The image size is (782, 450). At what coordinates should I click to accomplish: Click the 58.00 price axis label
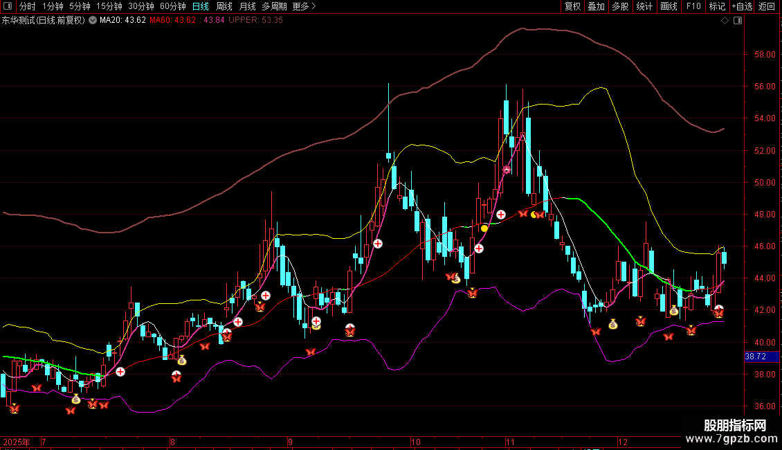click(765, 55)
